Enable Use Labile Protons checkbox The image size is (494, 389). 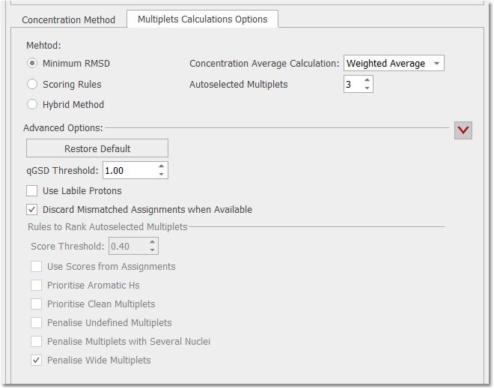32,191
